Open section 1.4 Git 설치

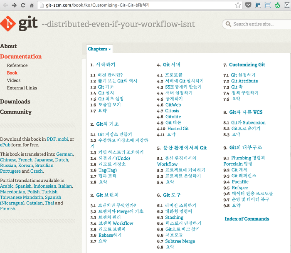[106, 93]
